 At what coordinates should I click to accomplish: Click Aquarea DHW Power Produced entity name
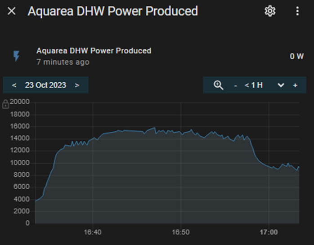[94, 51]
